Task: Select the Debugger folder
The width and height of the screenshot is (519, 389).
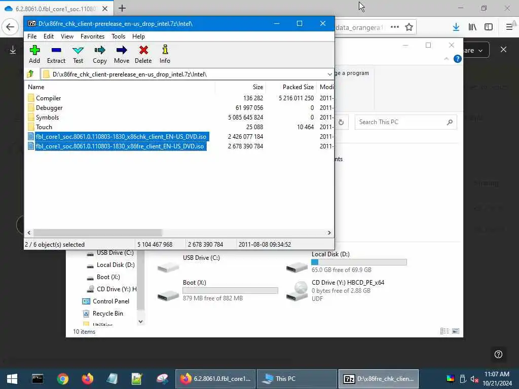Action: (x=49, y=108)
